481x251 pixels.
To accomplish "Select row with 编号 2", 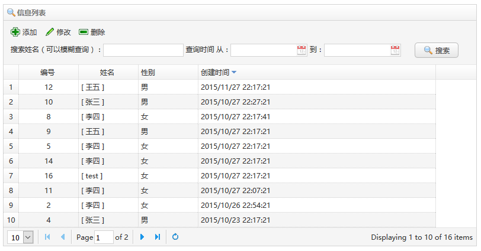I will coord(220,205).
